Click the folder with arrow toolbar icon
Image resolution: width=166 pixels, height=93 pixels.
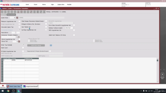(25, 12)
